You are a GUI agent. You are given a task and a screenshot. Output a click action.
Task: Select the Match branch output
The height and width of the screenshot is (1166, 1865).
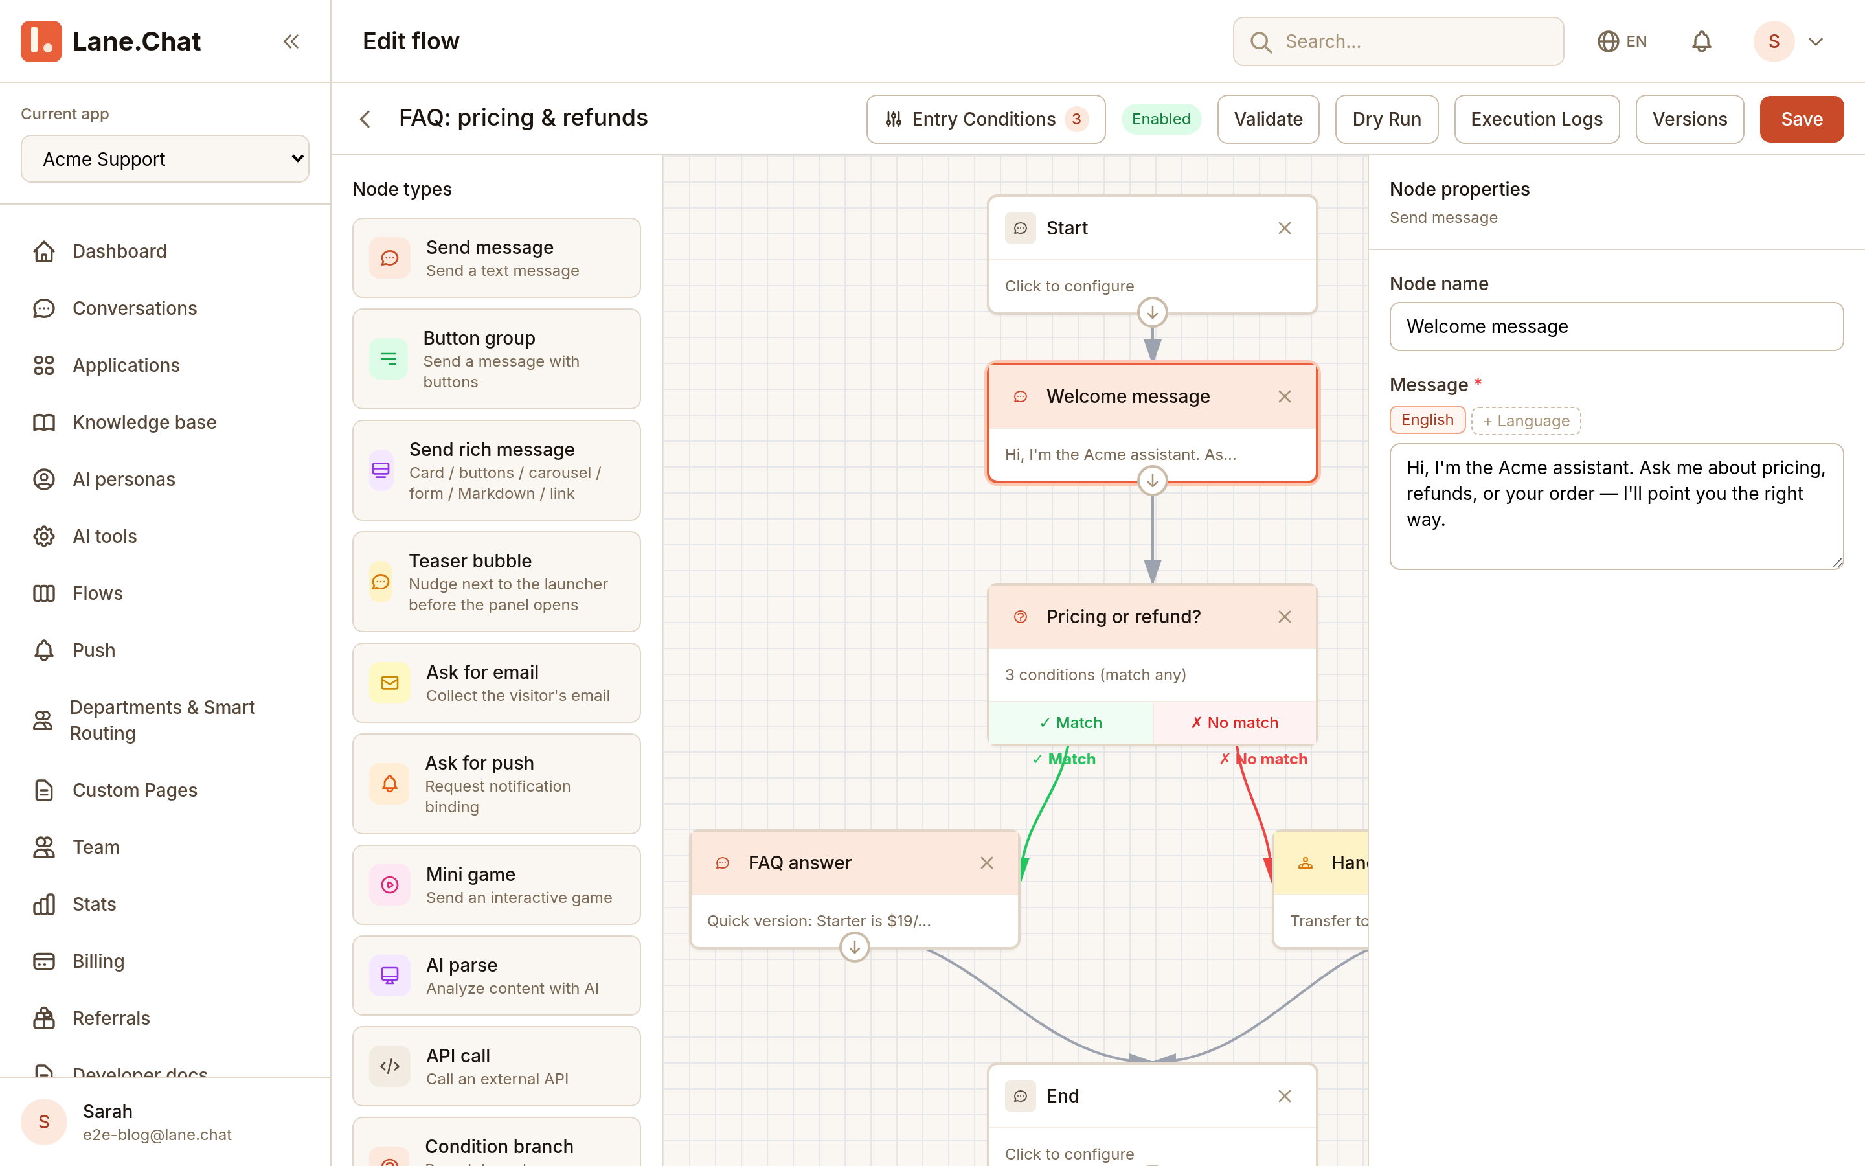pos(1070,722)
